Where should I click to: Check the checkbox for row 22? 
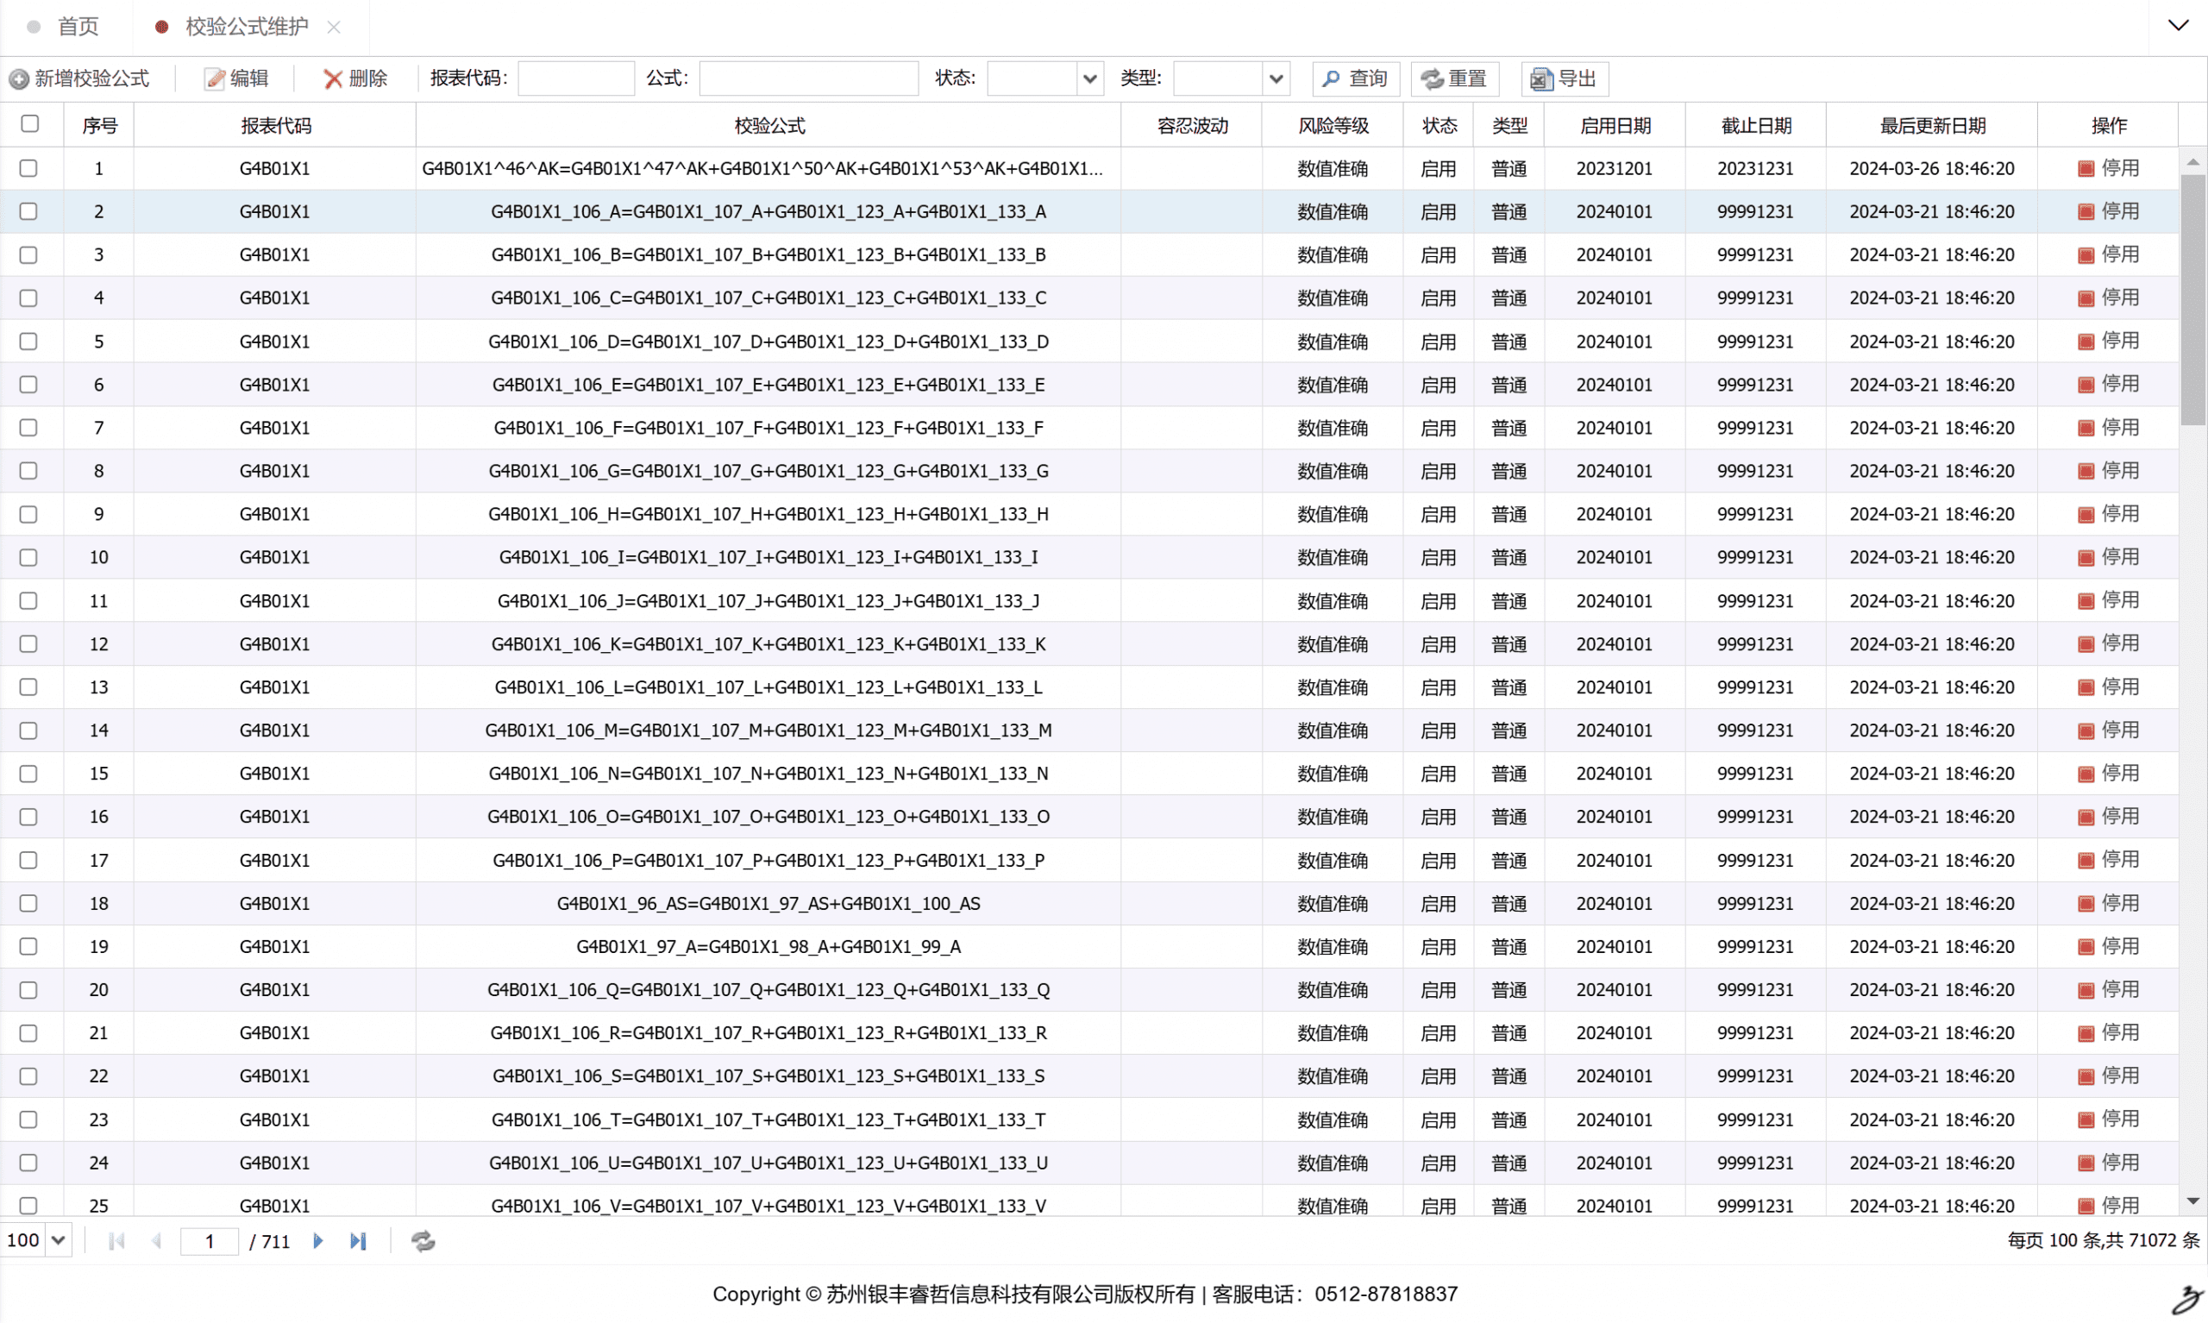pyautogui.click(x=28, y=1076)
